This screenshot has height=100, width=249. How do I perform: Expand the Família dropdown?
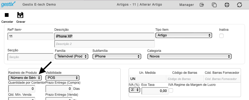[71, 56]
